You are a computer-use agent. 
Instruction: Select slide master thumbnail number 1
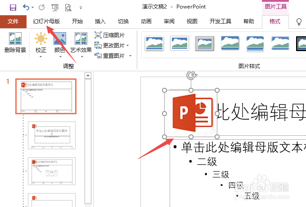click(46, 96)
